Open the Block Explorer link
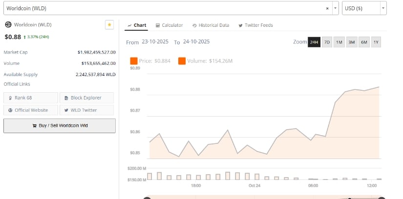 click(x=86, y=98)
